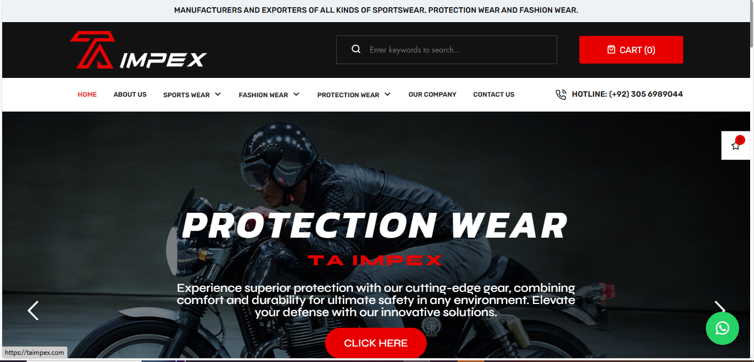This screenshot has height=362, width=754.
Task: Click the red CLICK HERE button
Action: tap(376, 343)
